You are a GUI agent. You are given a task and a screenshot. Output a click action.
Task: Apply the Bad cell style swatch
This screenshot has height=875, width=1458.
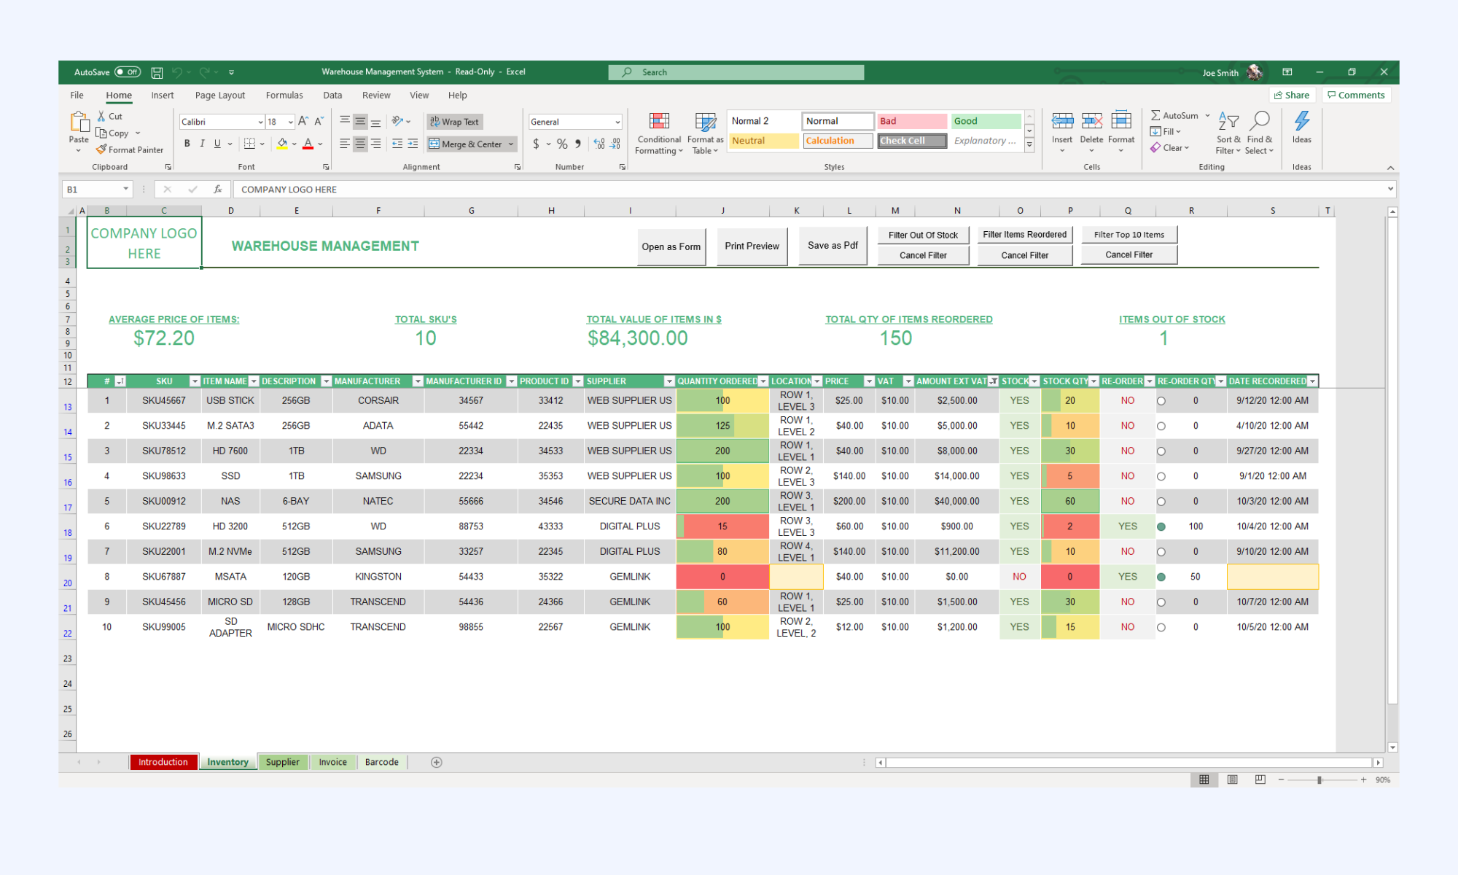tap(911, 121)
